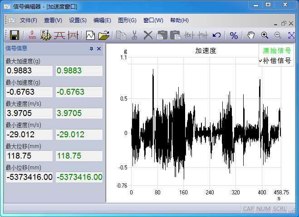Select the hand pan tool
The width and height of the screenshot is (299, 217).
(x=251, y=35)
